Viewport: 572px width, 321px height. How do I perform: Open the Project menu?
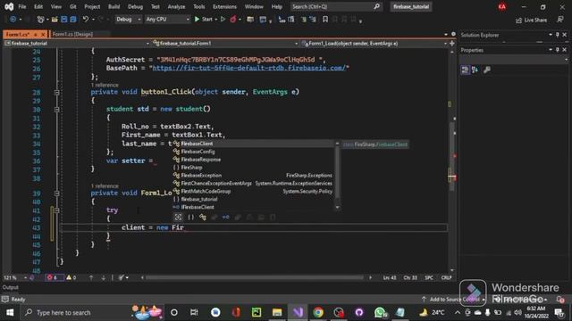92,6
